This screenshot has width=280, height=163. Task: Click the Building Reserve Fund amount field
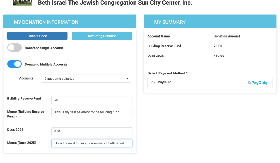(x=92, y=100)
